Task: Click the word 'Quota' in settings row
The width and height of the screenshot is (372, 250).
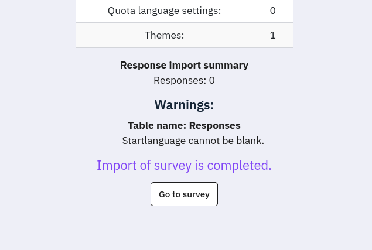Action: pos(121,11)
